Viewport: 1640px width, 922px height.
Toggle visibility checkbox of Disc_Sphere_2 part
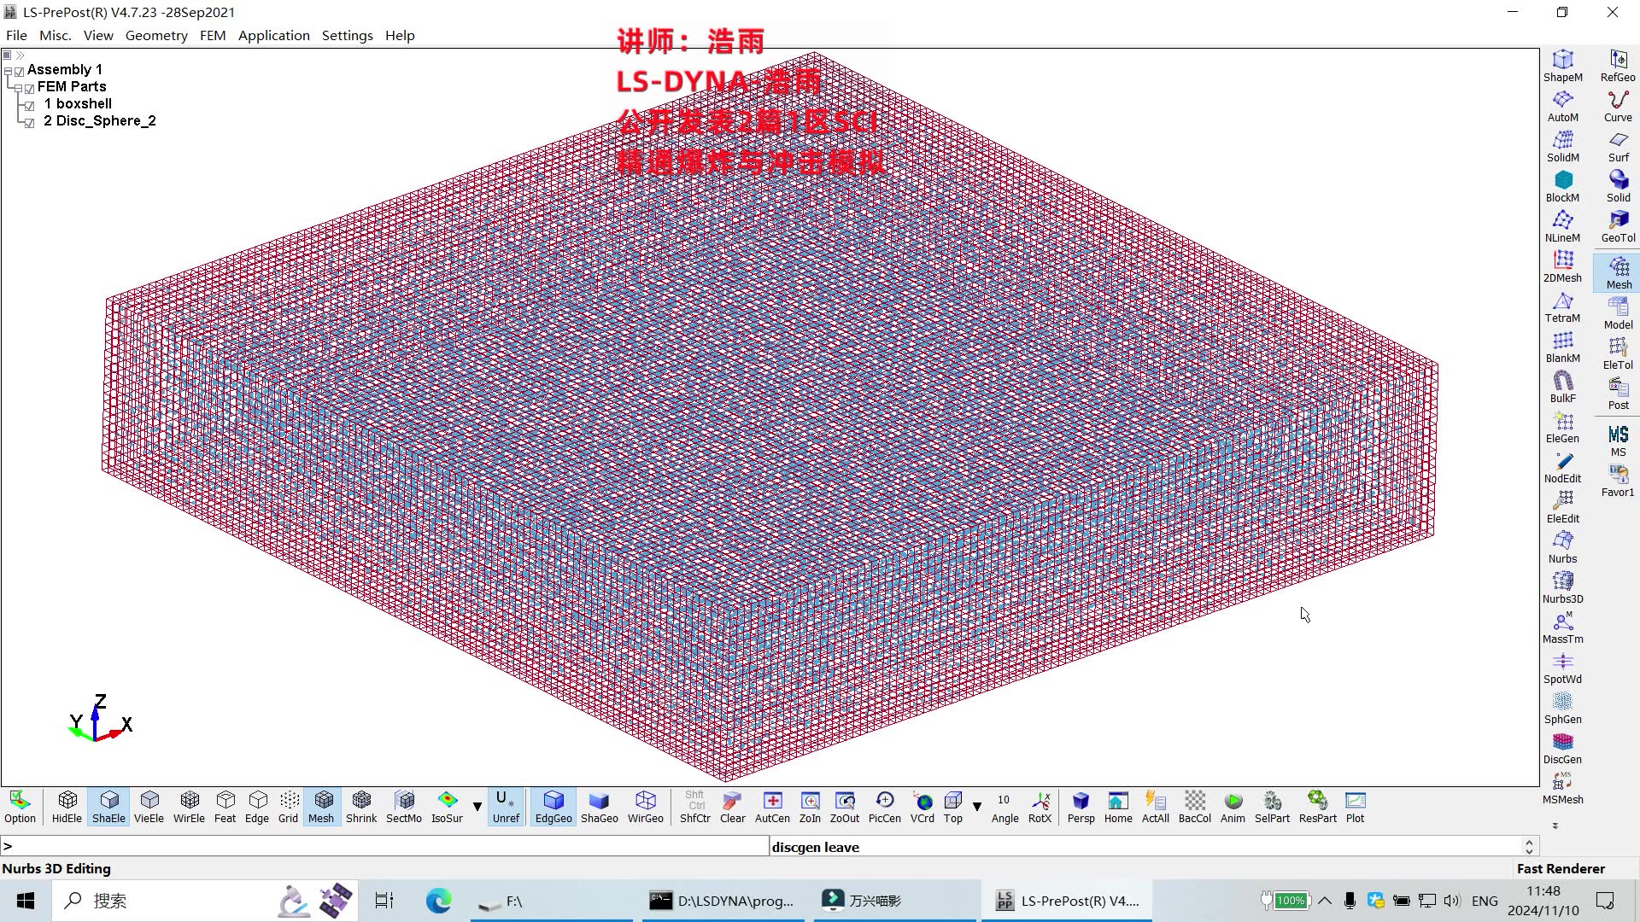(30, 123)
